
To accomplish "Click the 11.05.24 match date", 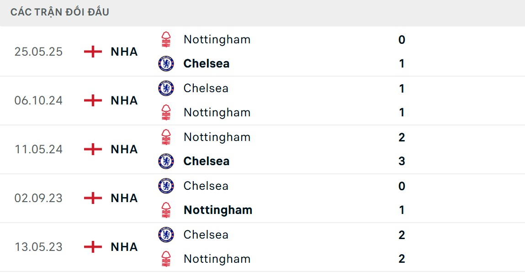I will click(x=38, y=149).
